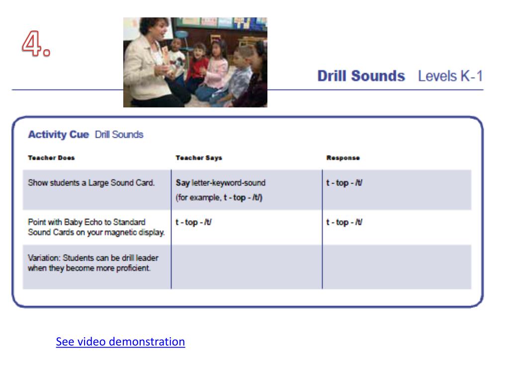Click the '(for example, t - top - /t/)' line
Viewport: 509px width, 382px height.
219,197
